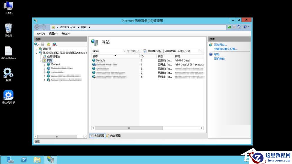Switch to 内容视图 tab
Viewport: 292px width, 164px height.
(114, 136)
